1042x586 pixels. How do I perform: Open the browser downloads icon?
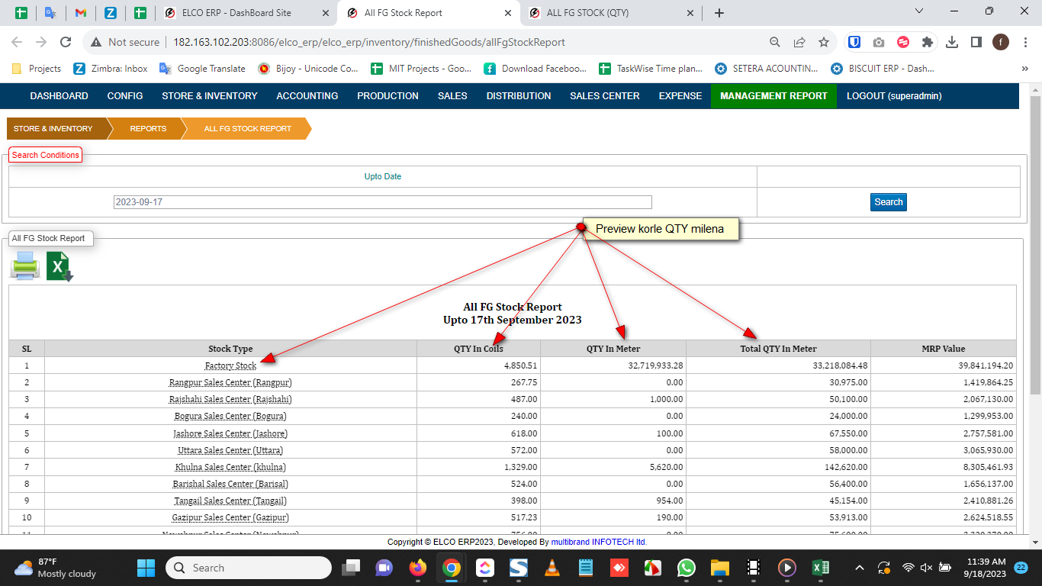point(951,43)
